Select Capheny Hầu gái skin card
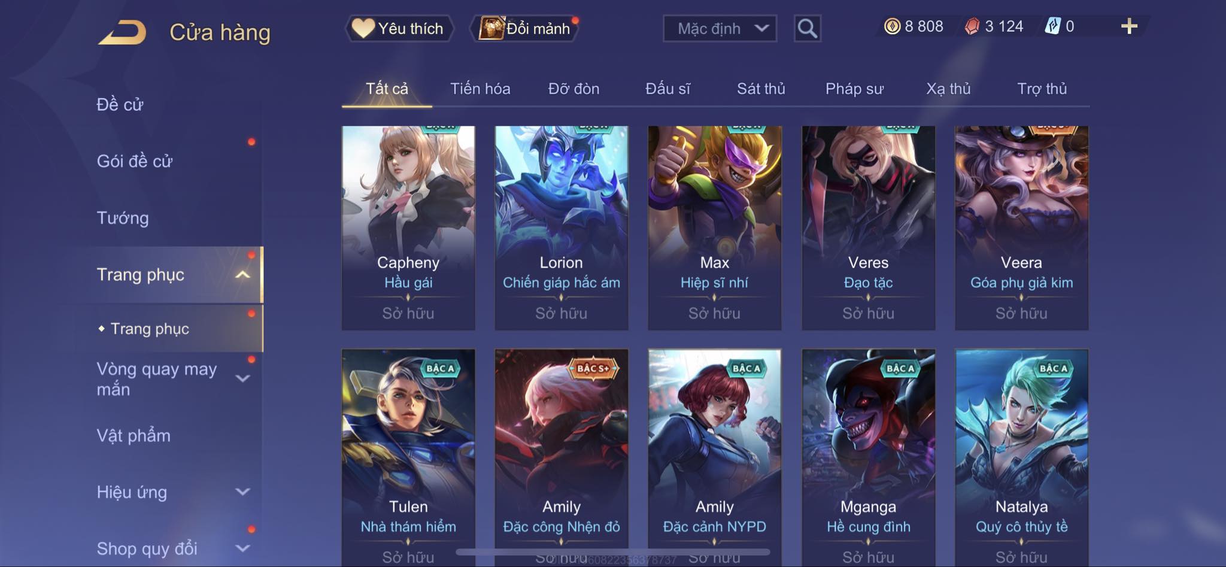Image resolution: width=1226 pixels, height=567 pixels. click(x=408, y=228)
